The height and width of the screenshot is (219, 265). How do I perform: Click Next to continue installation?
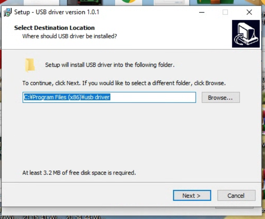tap(192, 196)
